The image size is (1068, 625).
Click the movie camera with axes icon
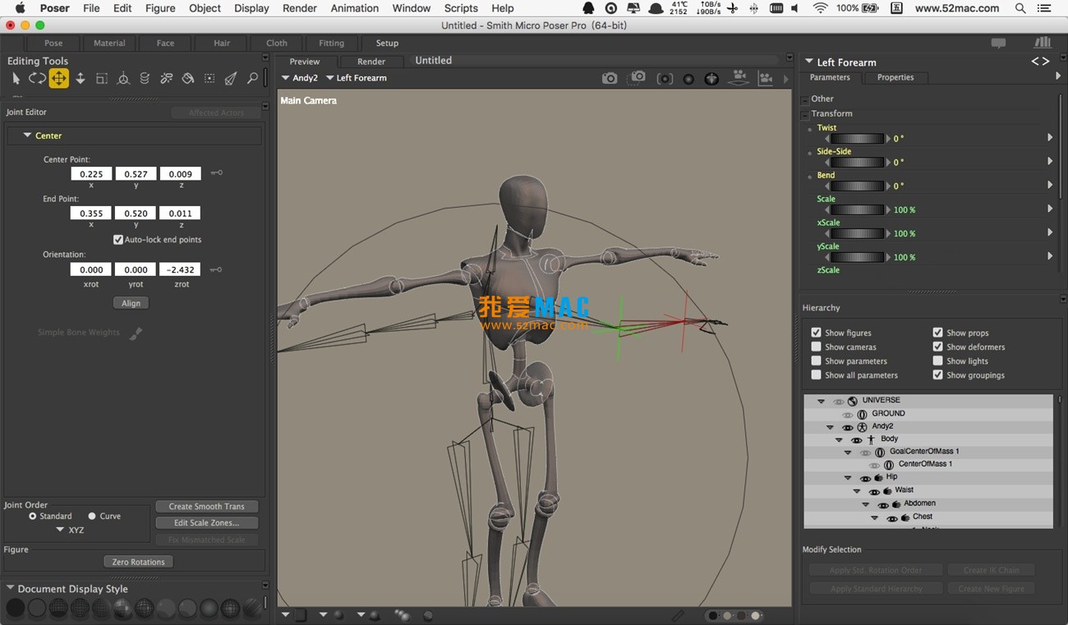[x=766, y=78]
